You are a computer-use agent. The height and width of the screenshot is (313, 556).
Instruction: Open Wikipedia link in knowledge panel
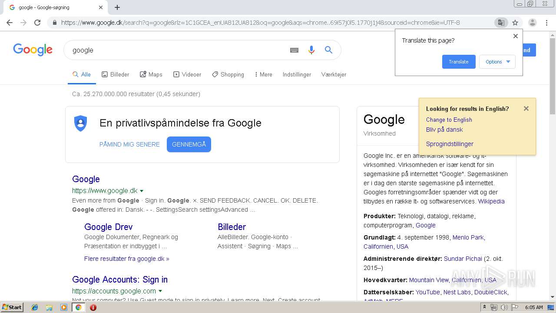point(491,201)
